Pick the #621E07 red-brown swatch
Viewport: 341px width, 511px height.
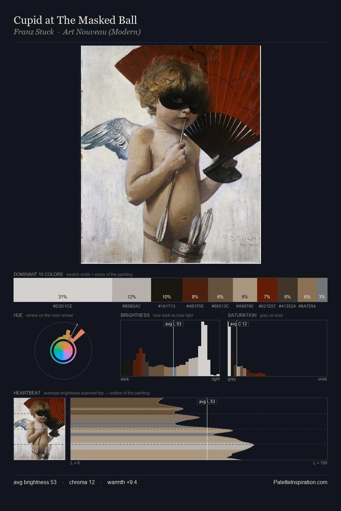[x=267, y=290]
